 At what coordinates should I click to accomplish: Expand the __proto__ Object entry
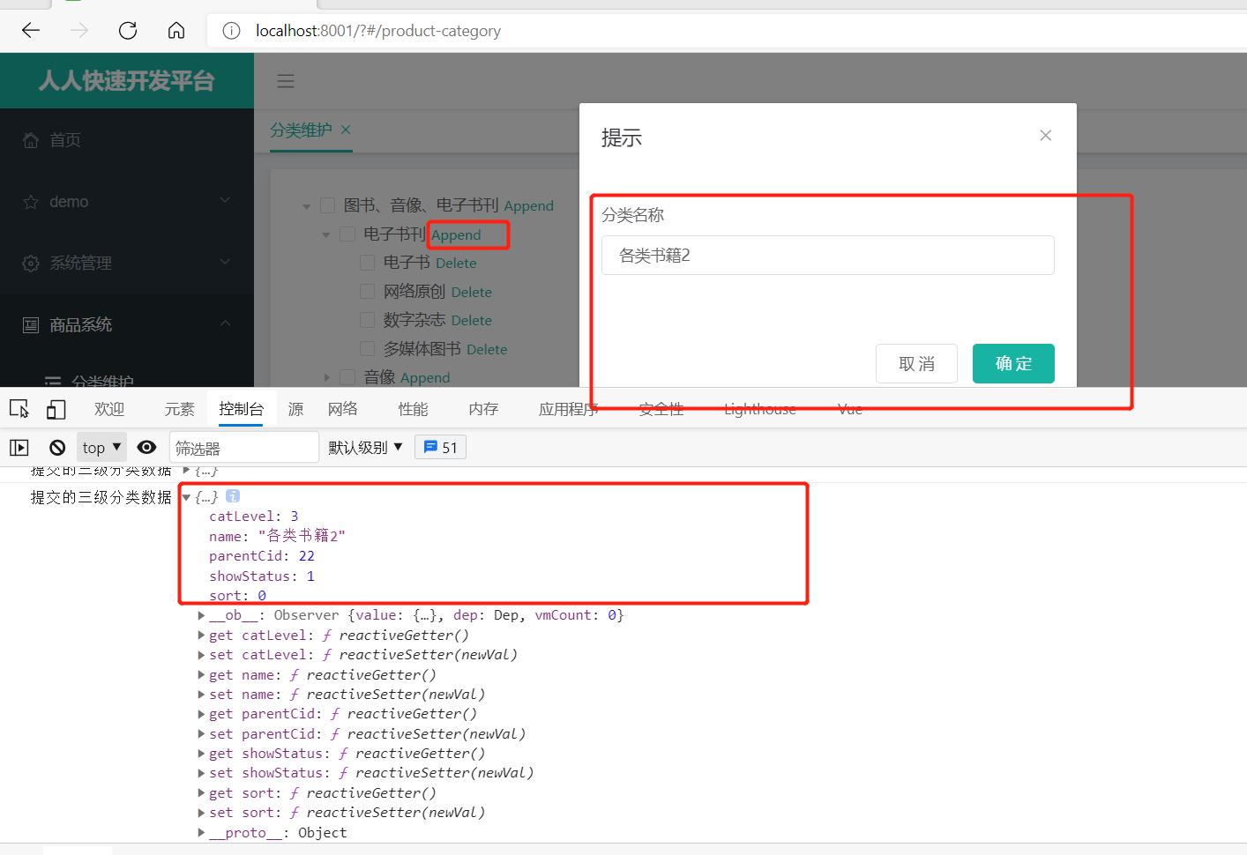[x=202, y=832]
